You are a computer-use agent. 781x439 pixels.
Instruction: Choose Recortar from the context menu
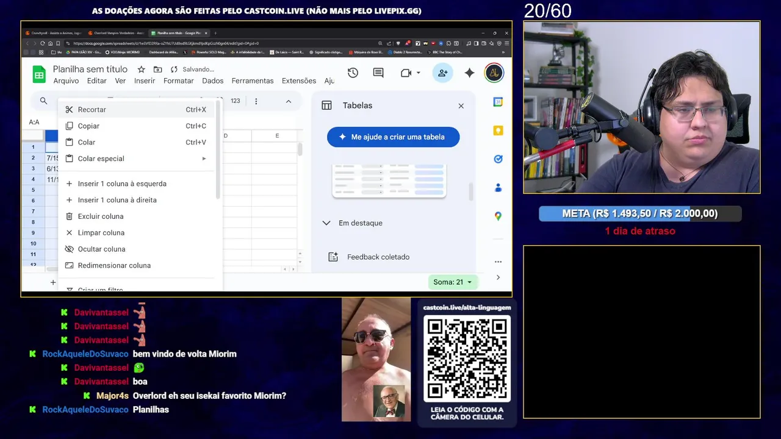pyautogui.click(x=137, y=110)
